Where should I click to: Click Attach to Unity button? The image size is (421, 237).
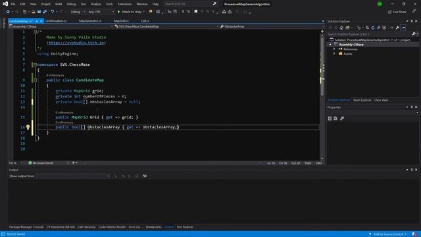(x=130, y=12)
